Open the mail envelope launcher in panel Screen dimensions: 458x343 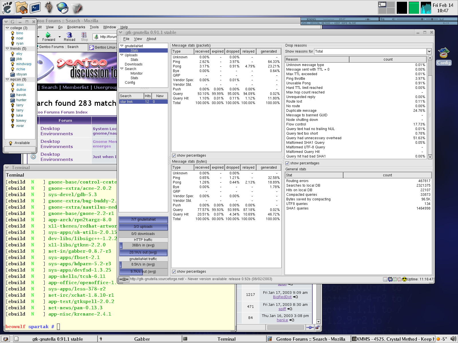click(76, 8)
